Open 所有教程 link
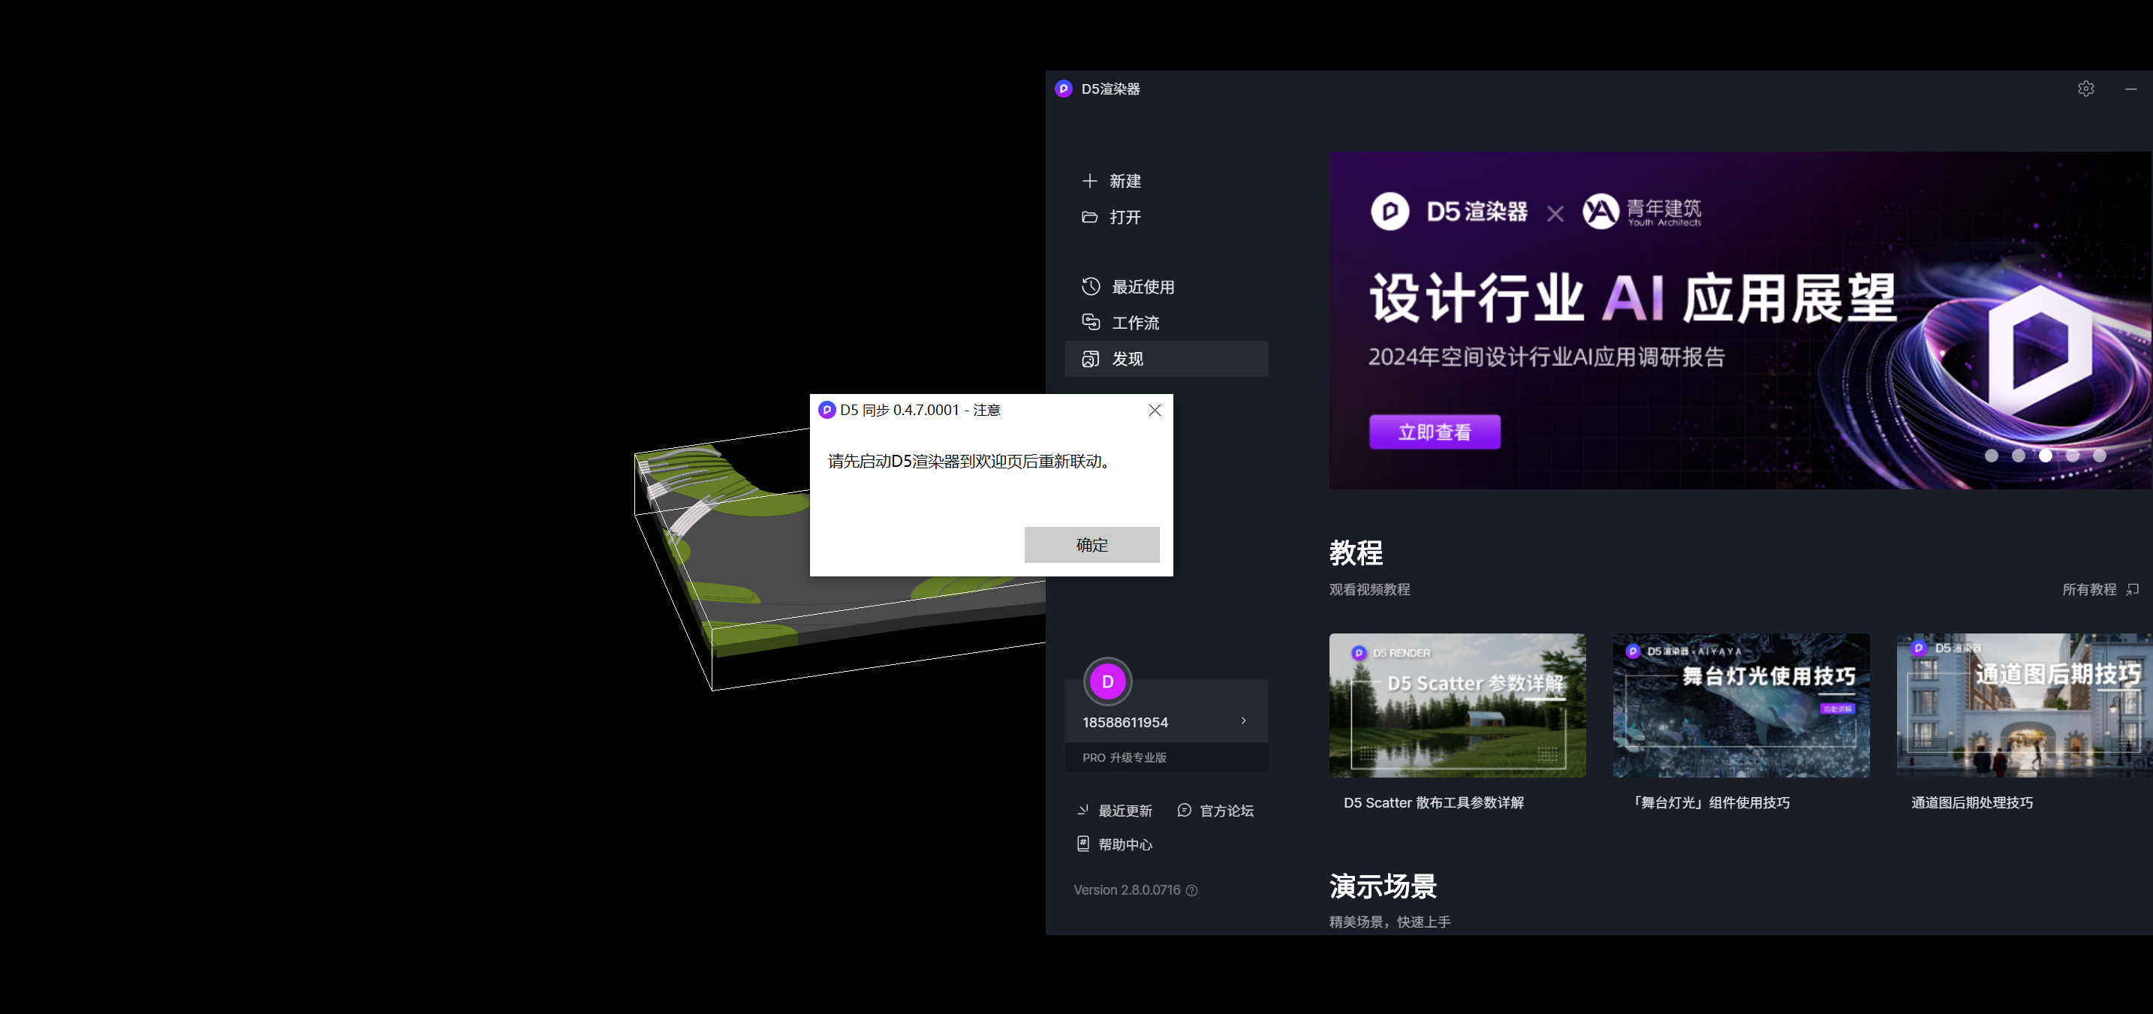The image size is (2153, 1014). coord(2088,589)
